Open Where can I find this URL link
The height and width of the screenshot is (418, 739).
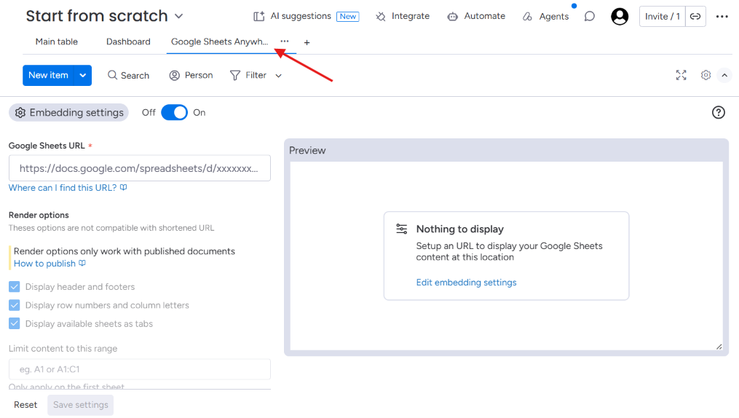tap(68, 188)
